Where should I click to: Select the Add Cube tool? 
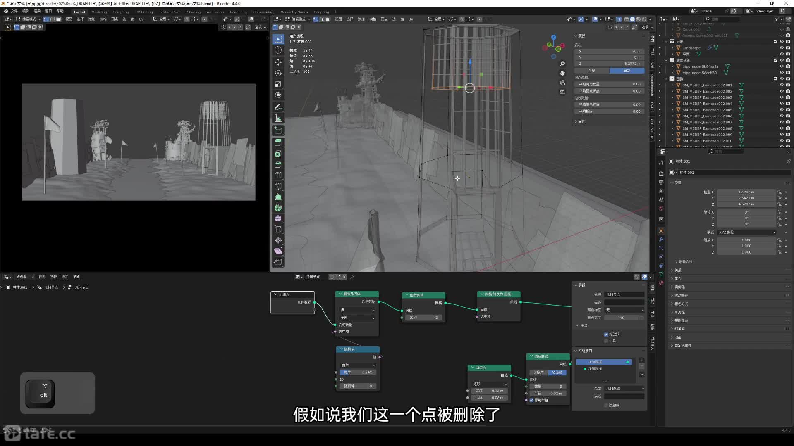click(x=278, y=131)
